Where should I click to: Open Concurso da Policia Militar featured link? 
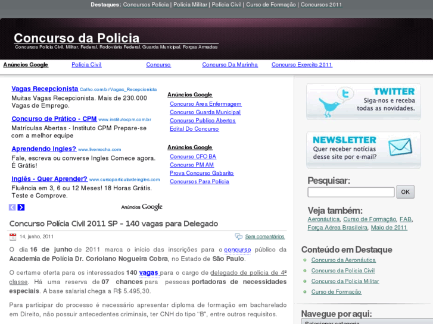coord(345,281)
